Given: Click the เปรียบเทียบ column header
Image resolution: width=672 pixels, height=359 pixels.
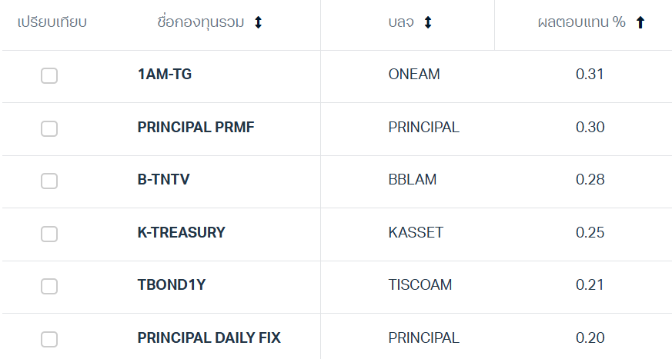Looking at the screenshot, I should click(52, 22).
